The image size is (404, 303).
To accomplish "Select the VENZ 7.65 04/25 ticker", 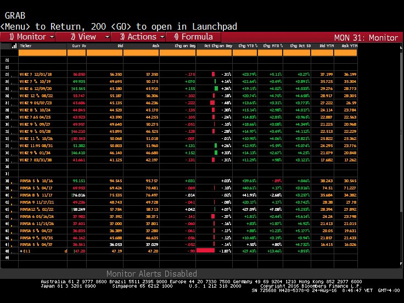I will pyautogui.click(x=35, y=117).
